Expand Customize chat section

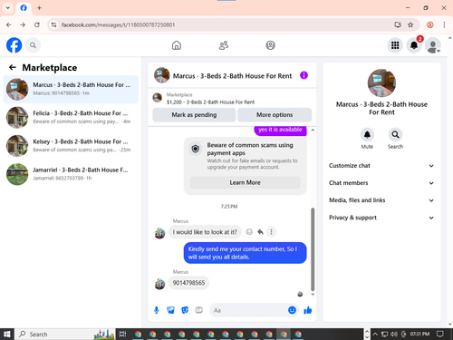pos(381,166)
